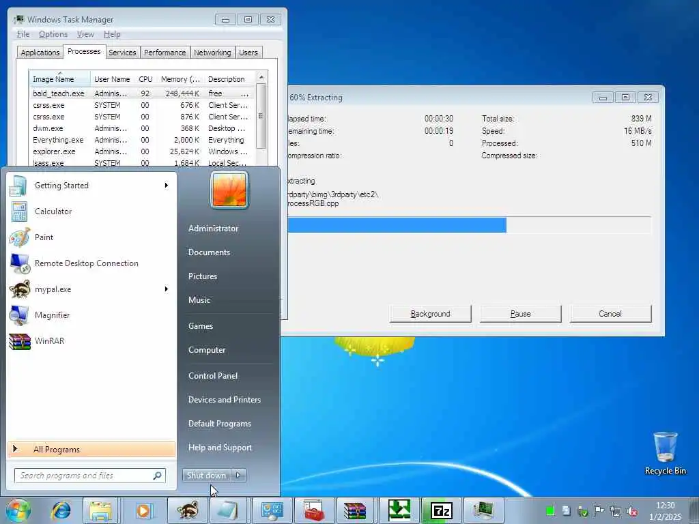The height and width of the screenshot is (524, 699).
Task: Click the Background button in extracting dialog
Action: pyautogui.click(x=430, y=314)
